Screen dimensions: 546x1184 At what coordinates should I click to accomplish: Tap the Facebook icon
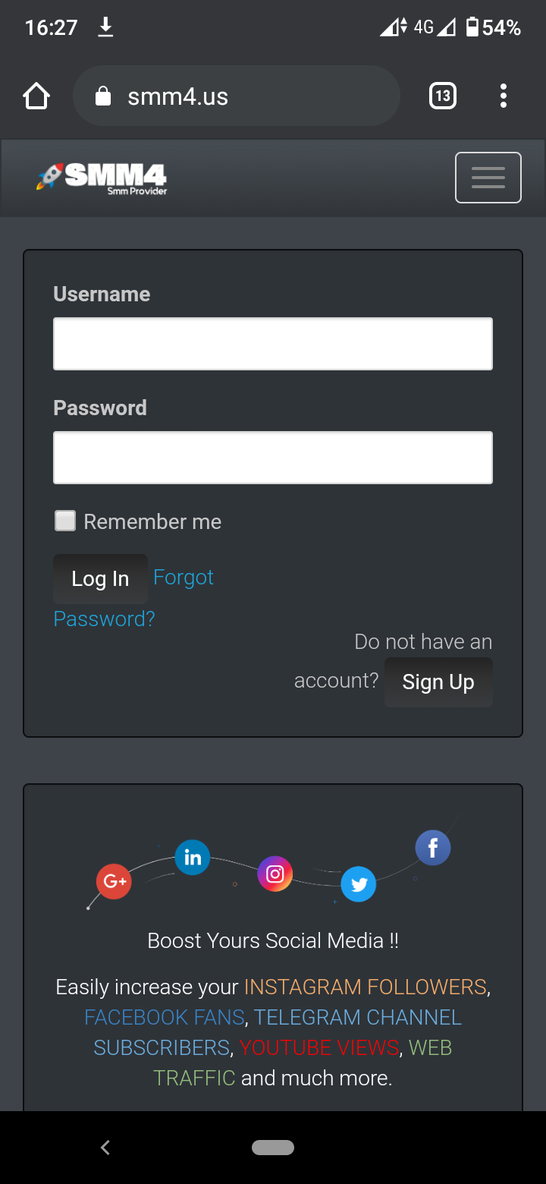433,848
